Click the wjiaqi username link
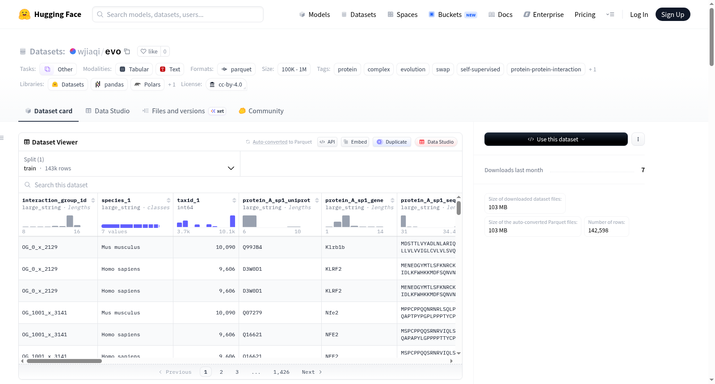 89,51
